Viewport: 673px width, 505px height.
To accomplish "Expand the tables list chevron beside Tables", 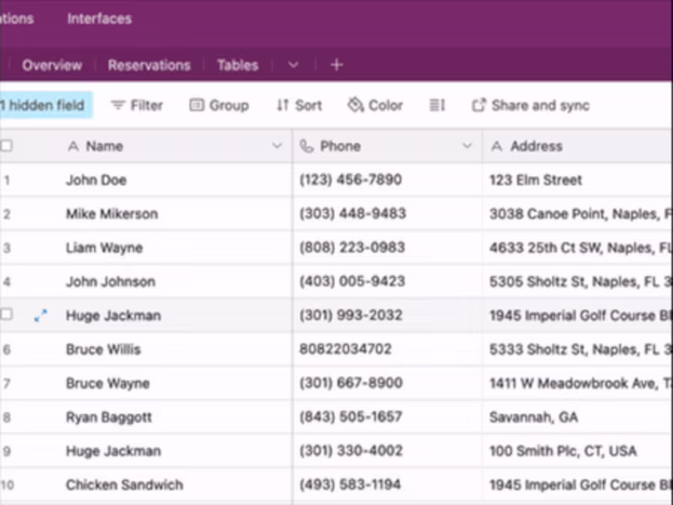I will click(293, 65).
